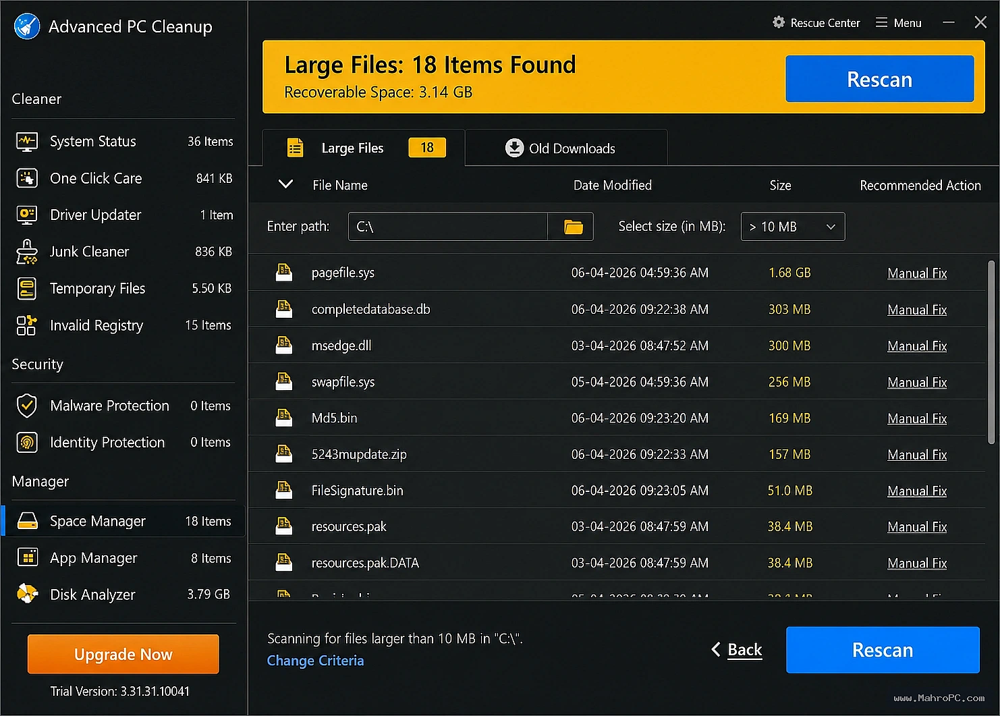Click the 8 Items count for App Manager
Image resolution: width=1000 pixels, height=716 pixels.
pos(211,558)
